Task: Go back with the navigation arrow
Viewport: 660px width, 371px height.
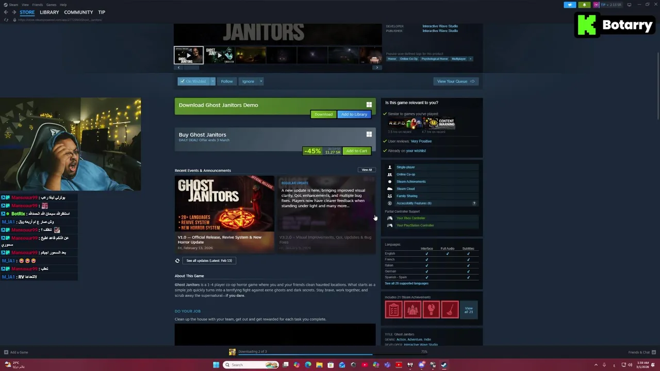Action: pos(6,12)
